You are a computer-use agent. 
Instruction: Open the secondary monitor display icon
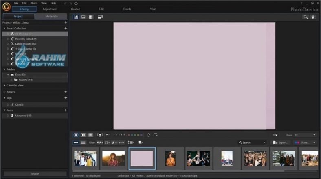(100, 17)
